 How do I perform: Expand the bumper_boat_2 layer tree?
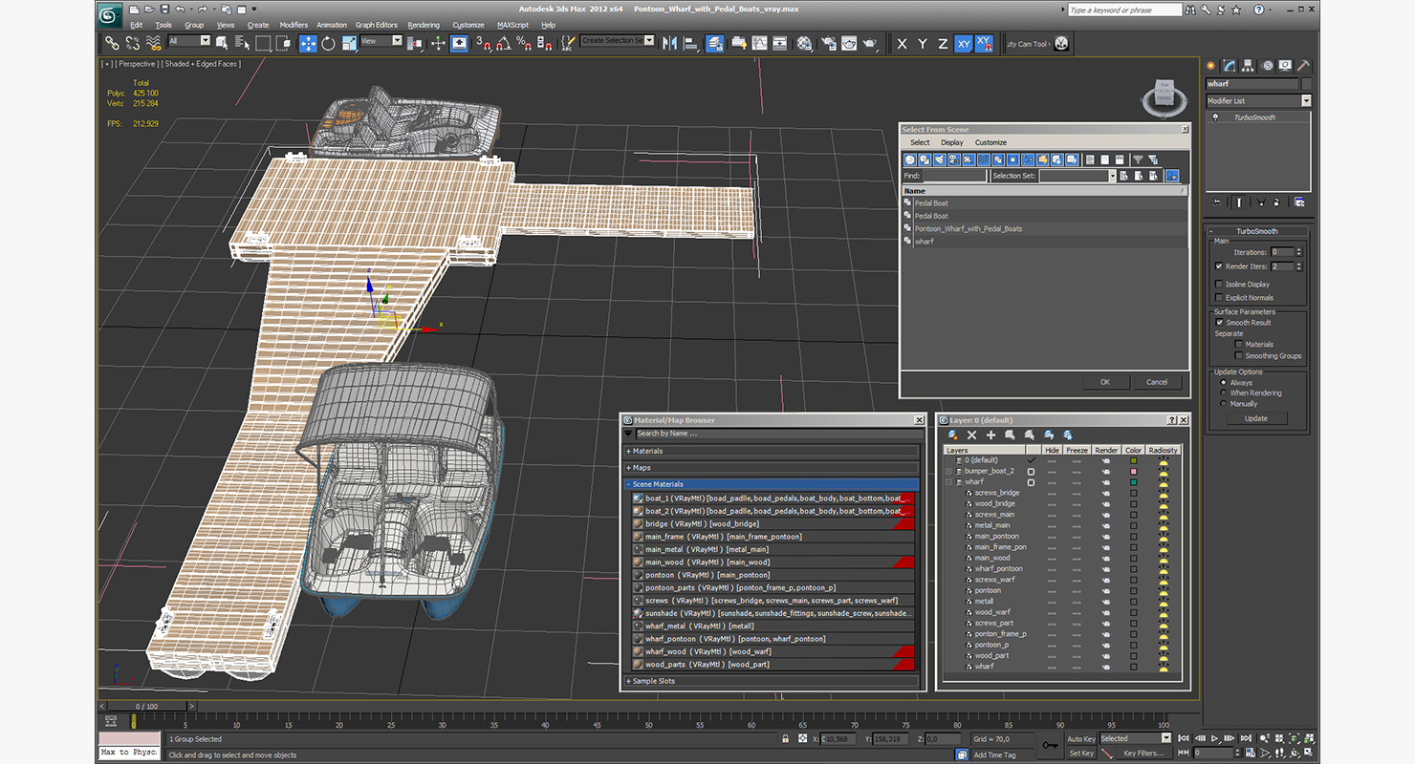coord(948,472)
